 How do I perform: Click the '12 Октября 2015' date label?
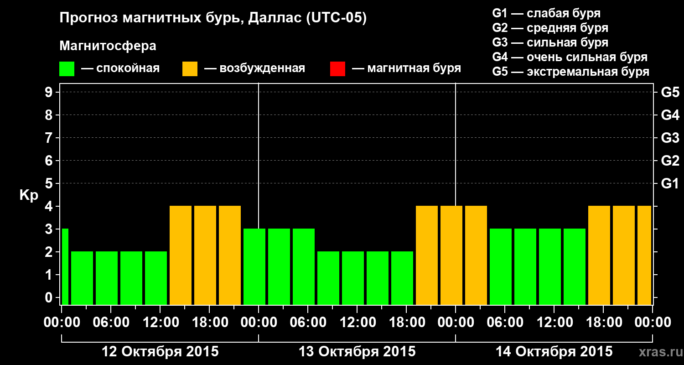160,352
